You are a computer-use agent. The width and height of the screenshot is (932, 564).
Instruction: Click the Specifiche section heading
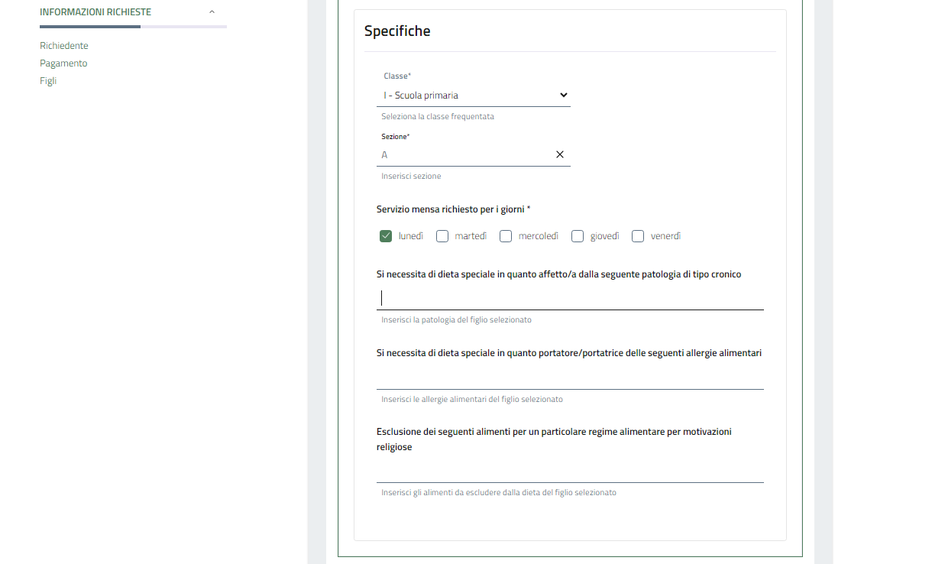coord(397,31)
